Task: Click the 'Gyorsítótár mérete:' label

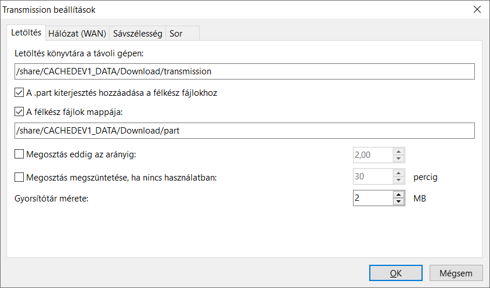Action: (x=52, y=198)
